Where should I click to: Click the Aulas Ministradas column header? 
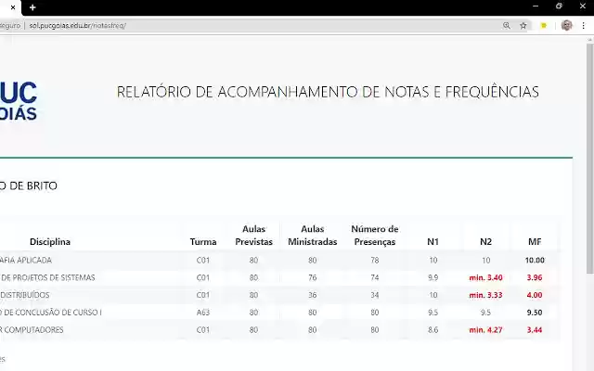[313, 235]
